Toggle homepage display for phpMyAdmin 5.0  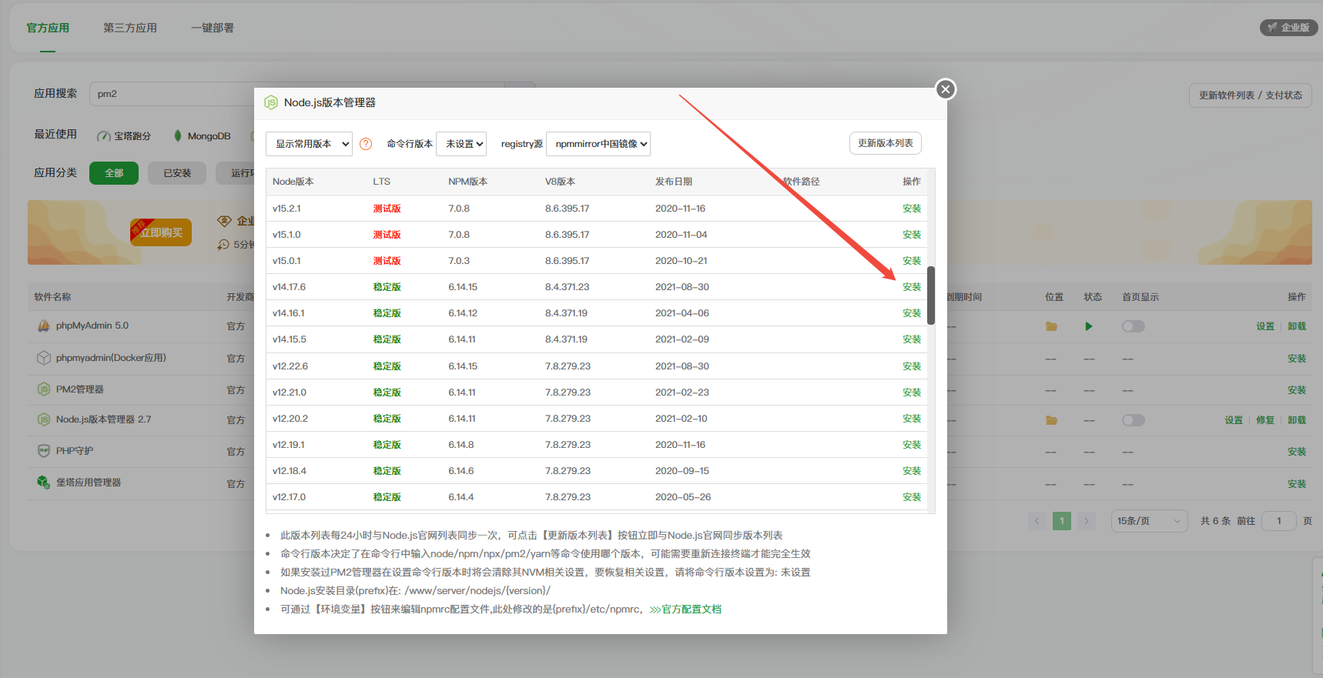[x=1133, y=326]
